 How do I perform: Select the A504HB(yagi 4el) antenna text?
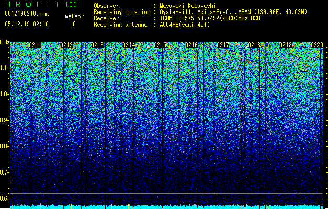coord(185,25)
